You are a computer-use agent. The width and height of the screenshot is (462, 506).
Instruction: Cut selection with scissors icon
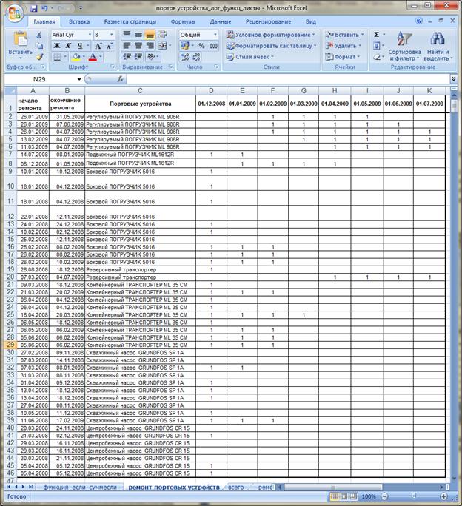pyautogui.click(x=39, y=35)
